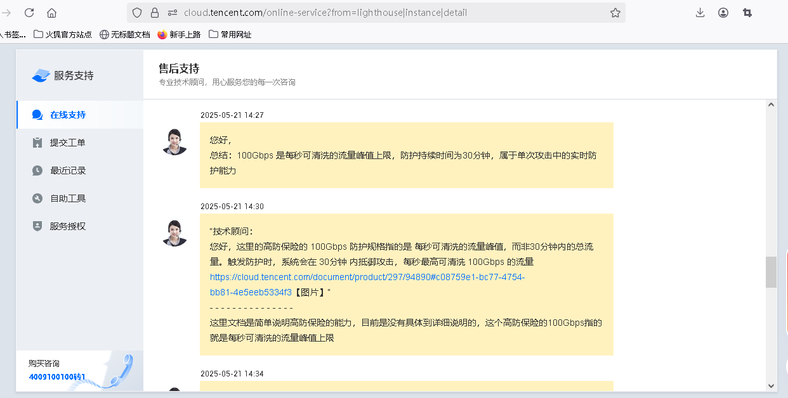Click the 售后支持 heading
Viewport: 788px width, 398px height.
tap(179, 68)
